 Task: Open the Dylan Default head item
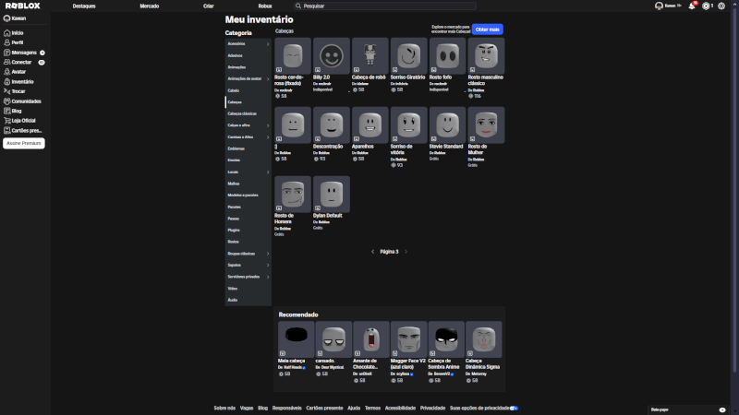coord(332,195)
